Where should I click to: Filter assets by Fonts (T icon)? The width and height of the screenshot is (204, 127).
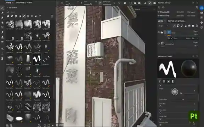tap(40, 16)
